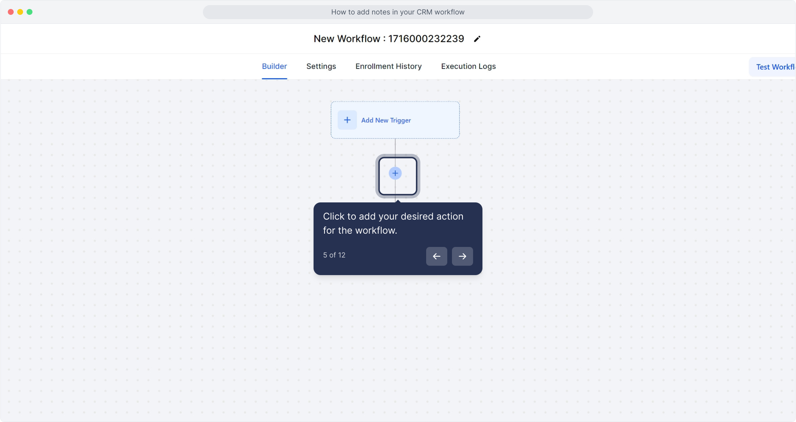Click the blue plus add-action circle

[395, 173]
